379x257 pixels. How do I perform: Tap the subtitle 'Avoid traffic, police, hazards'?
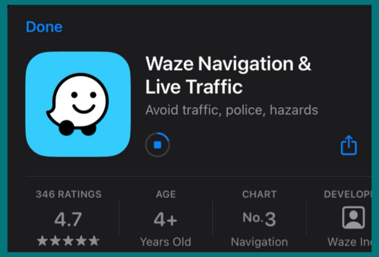tap(231, 110)
